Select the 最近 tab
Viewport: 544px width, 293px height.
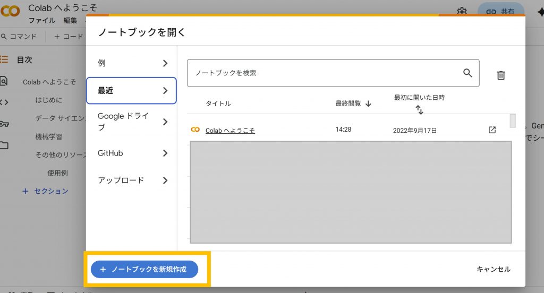click(132, 90)
